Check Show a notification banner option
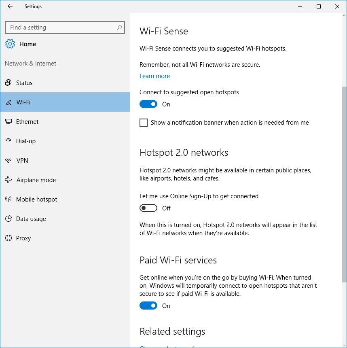 (144, 123)
